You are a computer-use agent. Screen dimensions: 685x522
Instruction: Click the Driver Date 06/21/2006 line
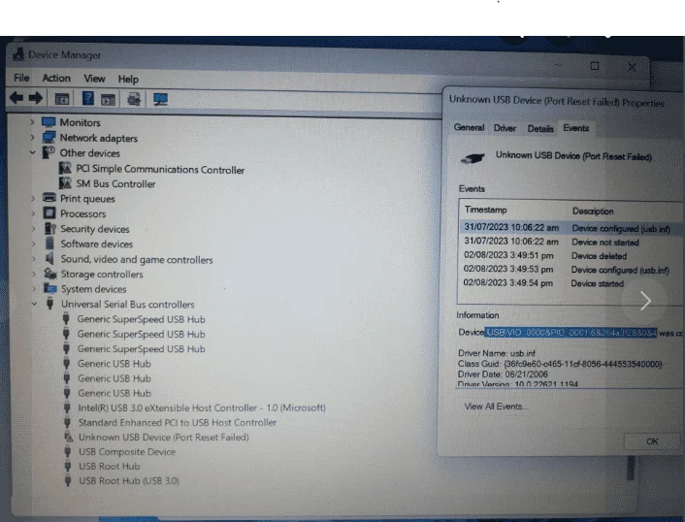pos(503,375)
